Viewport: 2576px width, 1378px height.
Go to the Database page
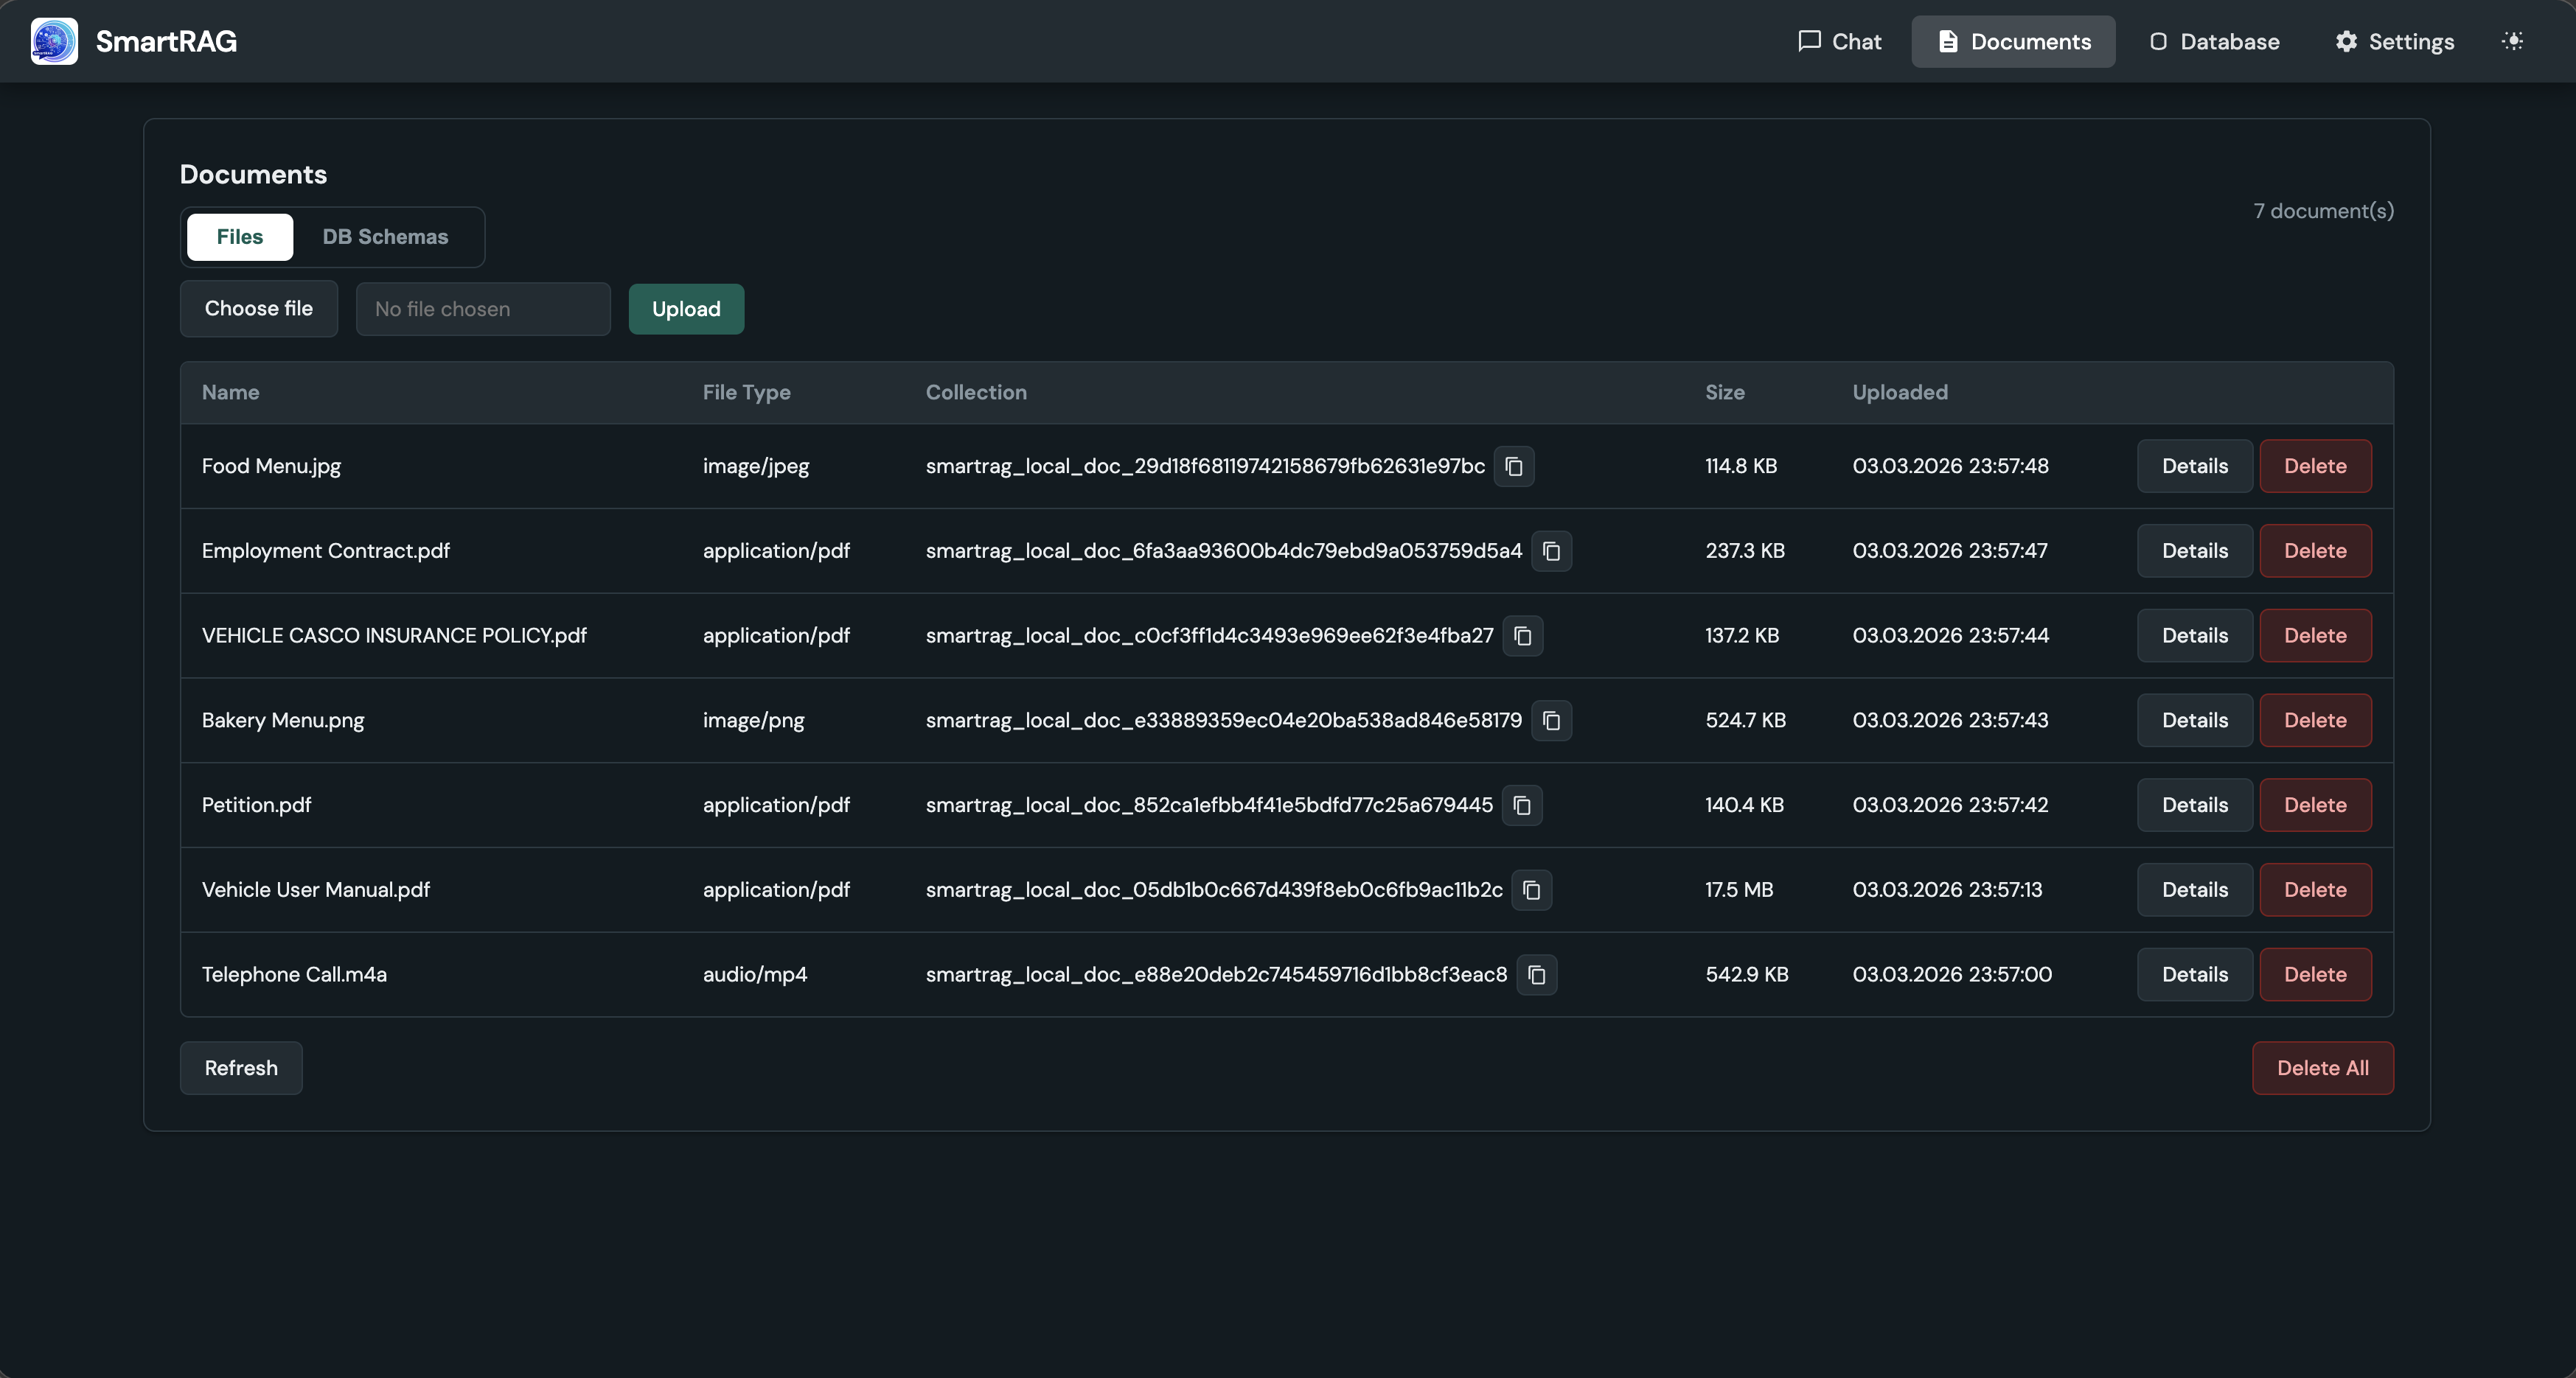click(x=2214, y=41)
